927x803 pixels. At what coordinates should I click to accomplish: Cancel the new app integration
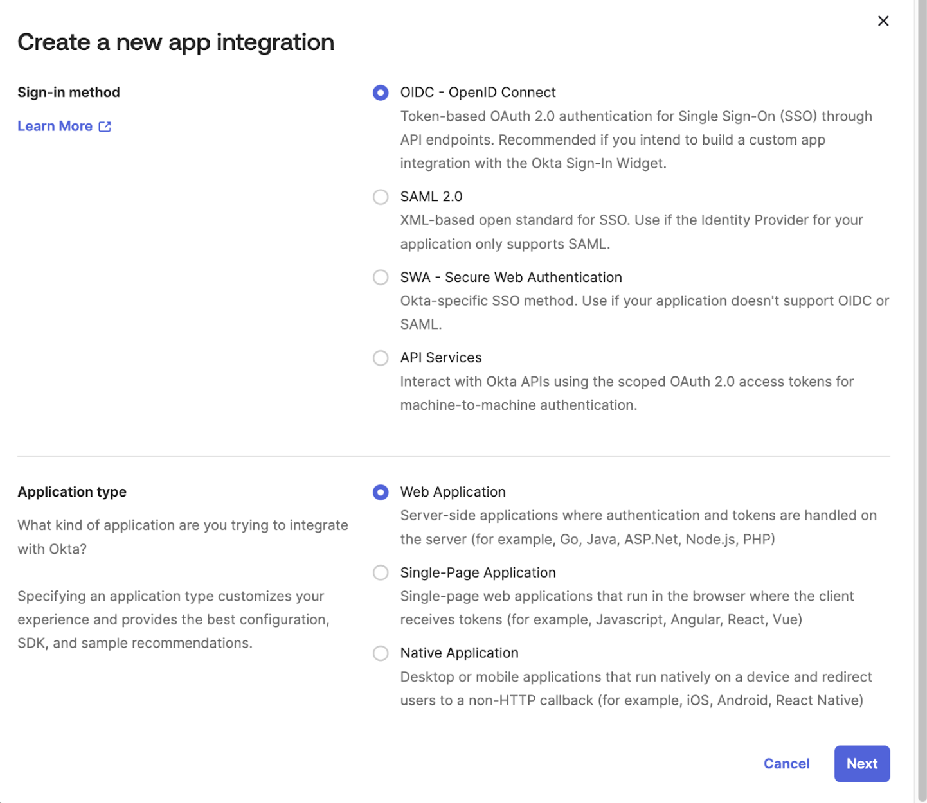(786, 764)
